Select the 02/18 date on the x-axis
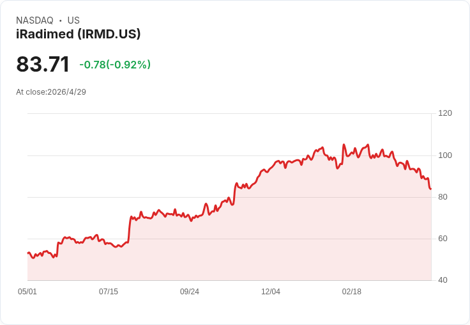 click(352, 292)
